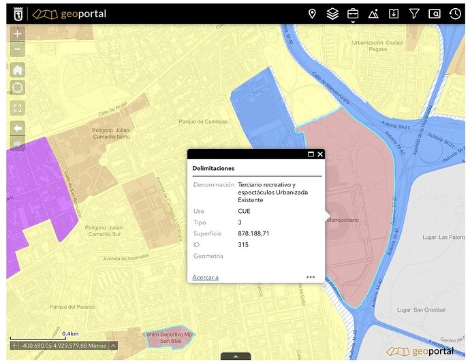Click the Parque de Canillejas label
This screenshot has height=364, width=470.
pyautogui.click(x=203, y=122)
